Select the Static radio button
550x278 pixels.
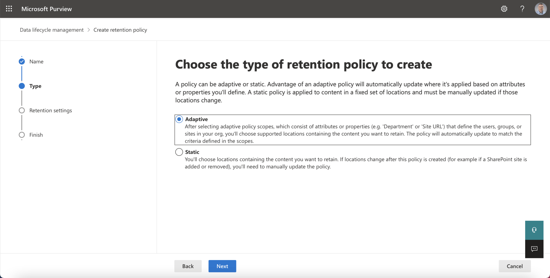(179, 152)
